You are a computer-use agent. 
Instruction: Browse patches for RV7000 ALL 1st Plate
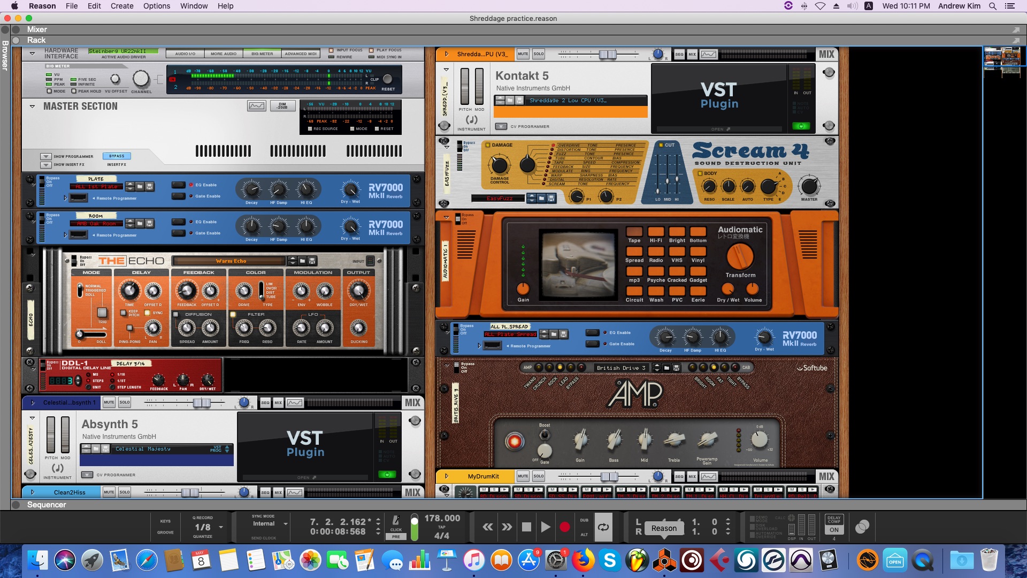point(140,186)
